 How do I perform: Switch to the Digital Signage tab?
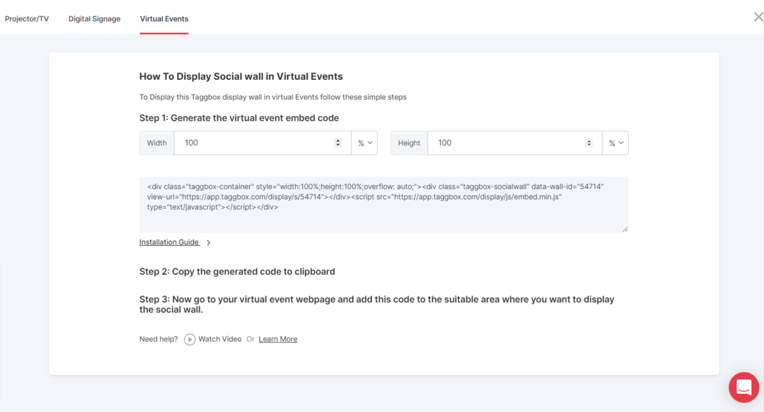click(x=95, y=19)
